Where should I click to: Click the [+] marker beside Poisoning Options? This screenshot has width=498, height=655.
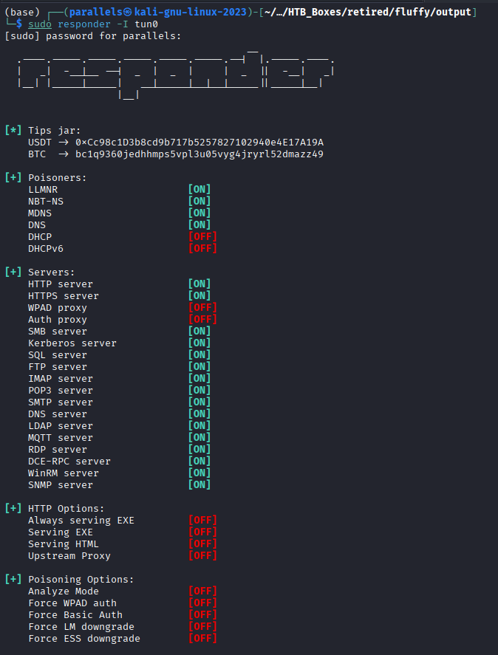click(13, 580)
